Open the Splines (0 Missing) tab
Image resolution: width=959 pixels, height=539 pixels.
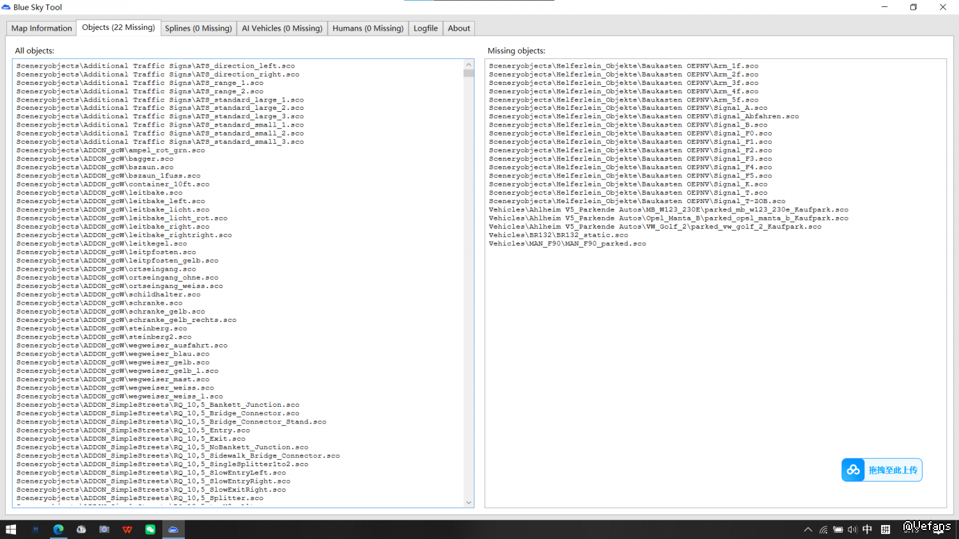point(198,28)
